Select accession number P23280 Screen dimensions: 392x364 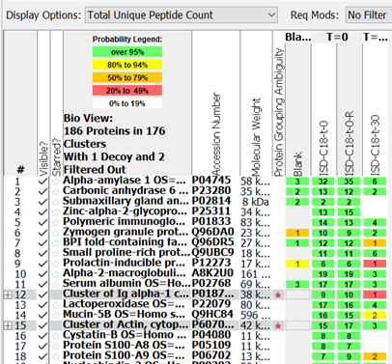pos(211,191)
